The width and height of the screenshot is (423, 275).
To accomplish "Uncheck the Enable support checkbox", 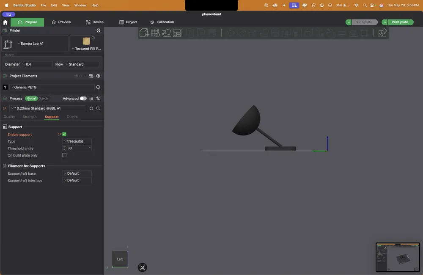I will (64, 135).
